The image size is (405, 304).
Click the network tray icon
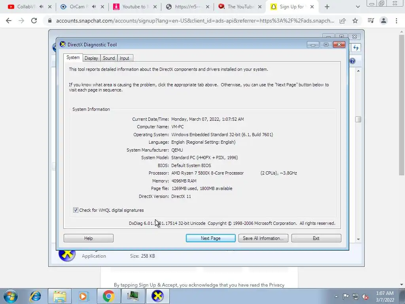point(356,296)
